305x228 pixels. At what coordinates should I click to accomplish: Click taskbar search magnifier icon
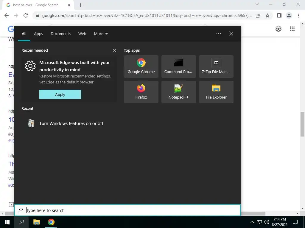click(x=21, y=222)
